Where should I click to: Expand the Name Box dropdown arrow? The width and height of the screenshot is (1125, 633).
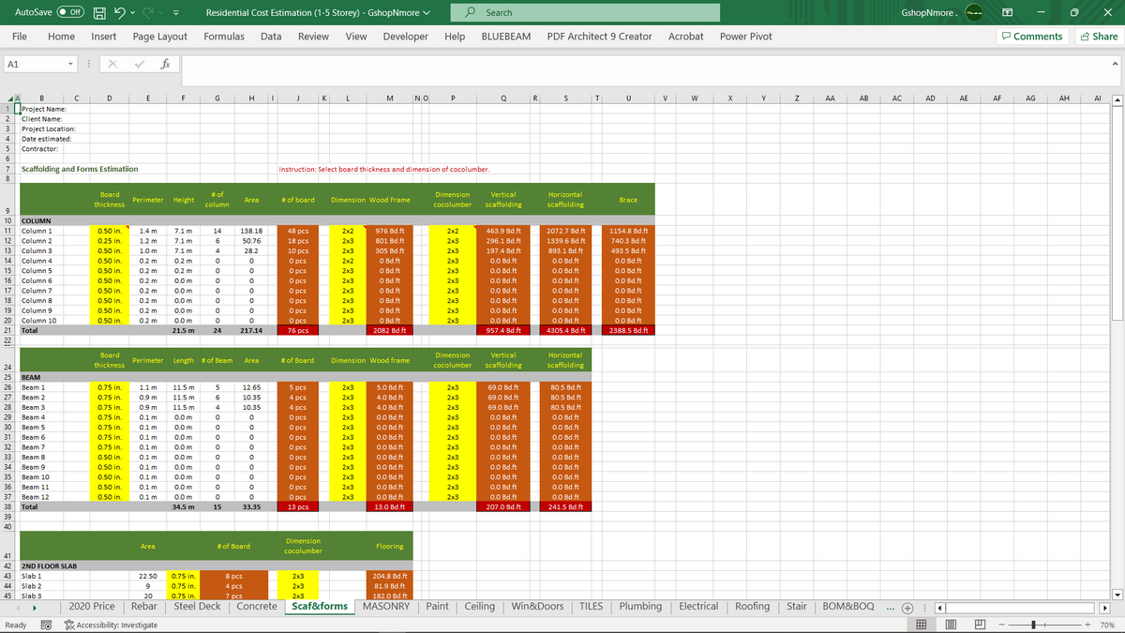click(x=70, y=65)
